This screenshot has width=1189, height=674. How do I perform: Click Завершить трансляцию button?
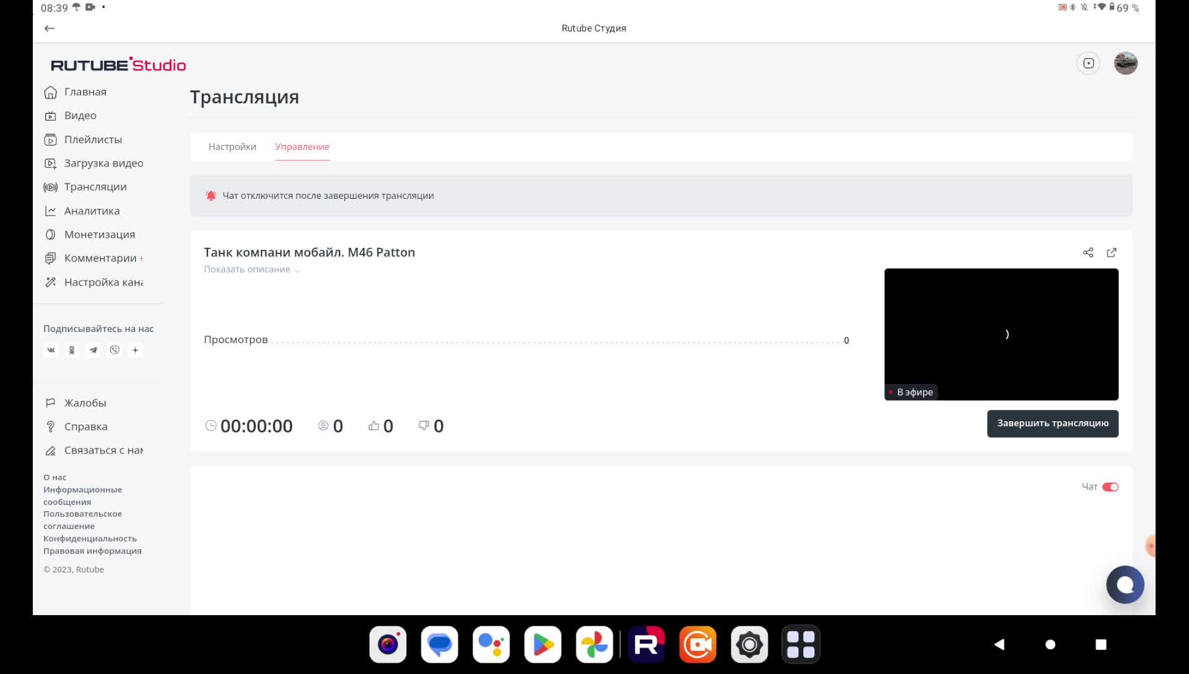click(1052, 424)
